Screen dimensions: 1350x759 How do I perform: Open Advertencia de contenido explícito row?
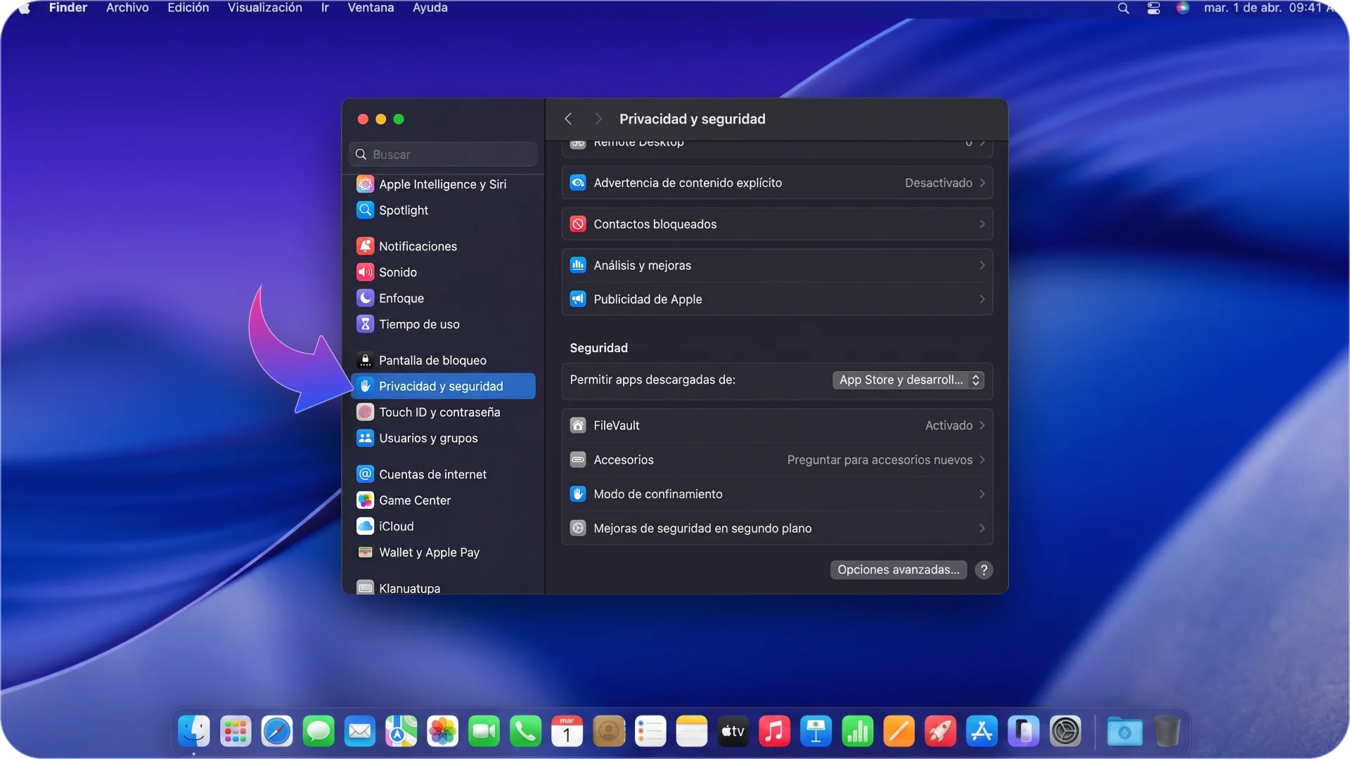click(x=777, y=183)
